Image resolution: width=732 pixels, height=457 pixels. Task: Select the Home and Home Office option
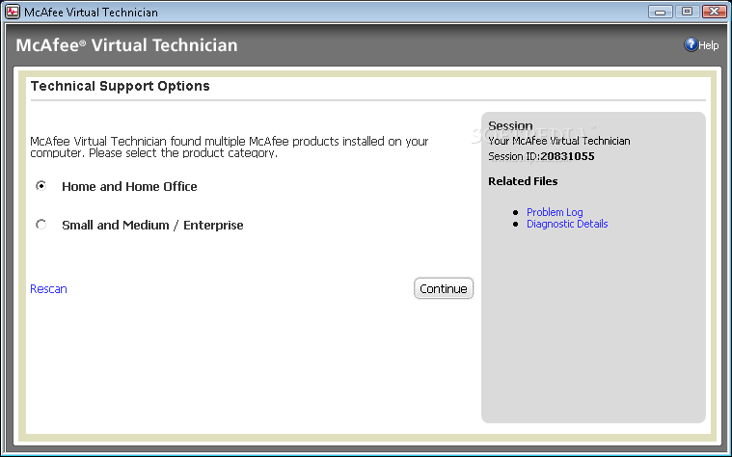[41, 186]
